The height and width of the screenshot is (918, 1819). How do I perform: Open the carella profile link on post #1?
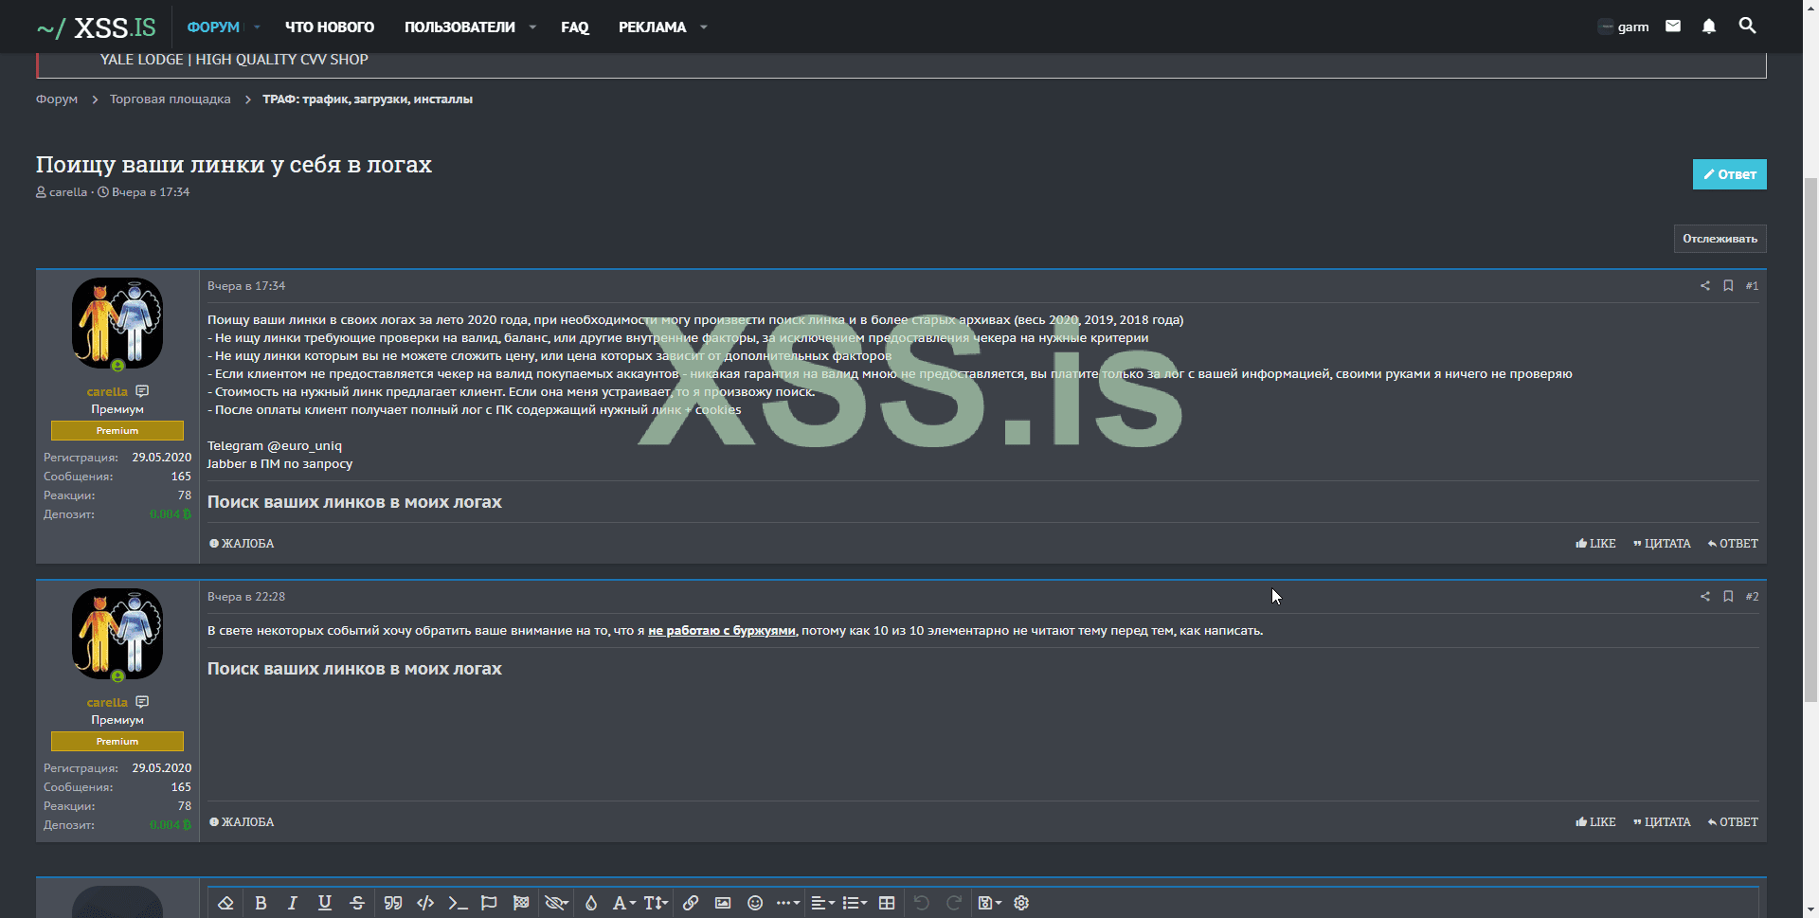tap(106, 391)
